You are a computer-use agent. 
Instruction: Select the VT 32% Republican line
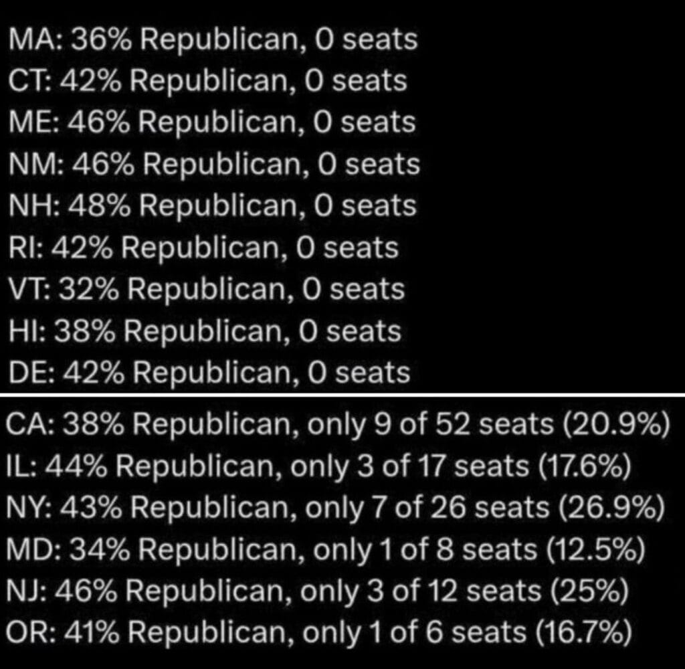(207, 290)
